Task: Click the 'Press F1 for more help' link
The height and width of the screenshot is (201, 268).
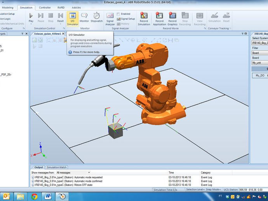Action: click(87, 52)
